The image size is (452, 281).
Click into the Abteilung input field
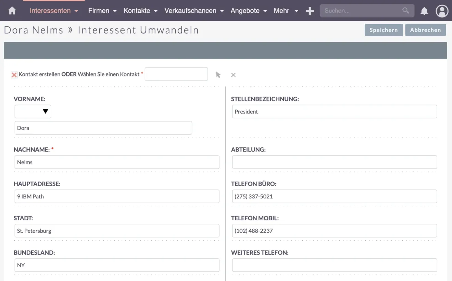pos(334,162)
